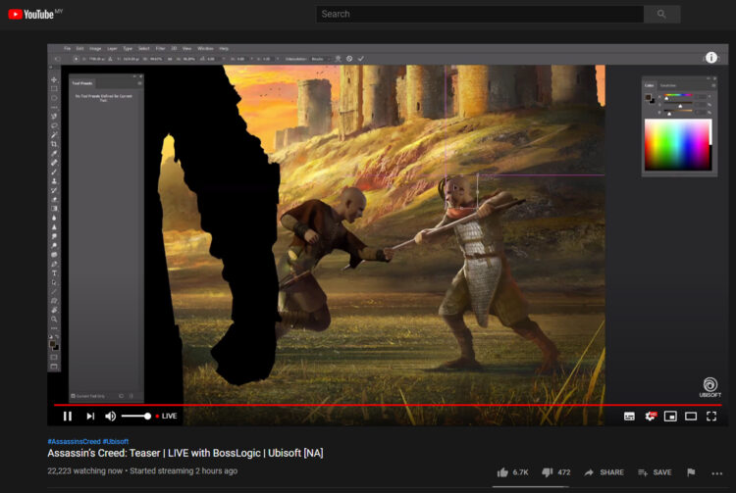Select the Elliptical Marquee tool

[x=54, y=98]
